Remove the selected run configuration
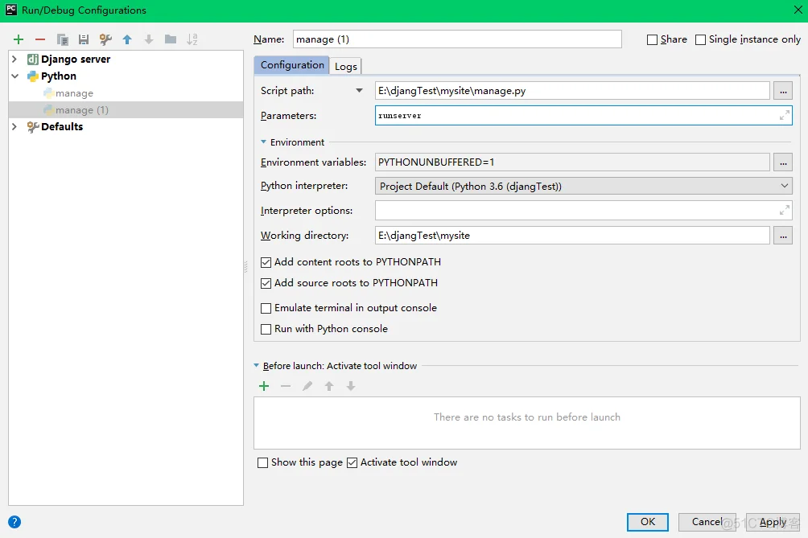Viewport: 808px width, 538px height. [40, 39]
